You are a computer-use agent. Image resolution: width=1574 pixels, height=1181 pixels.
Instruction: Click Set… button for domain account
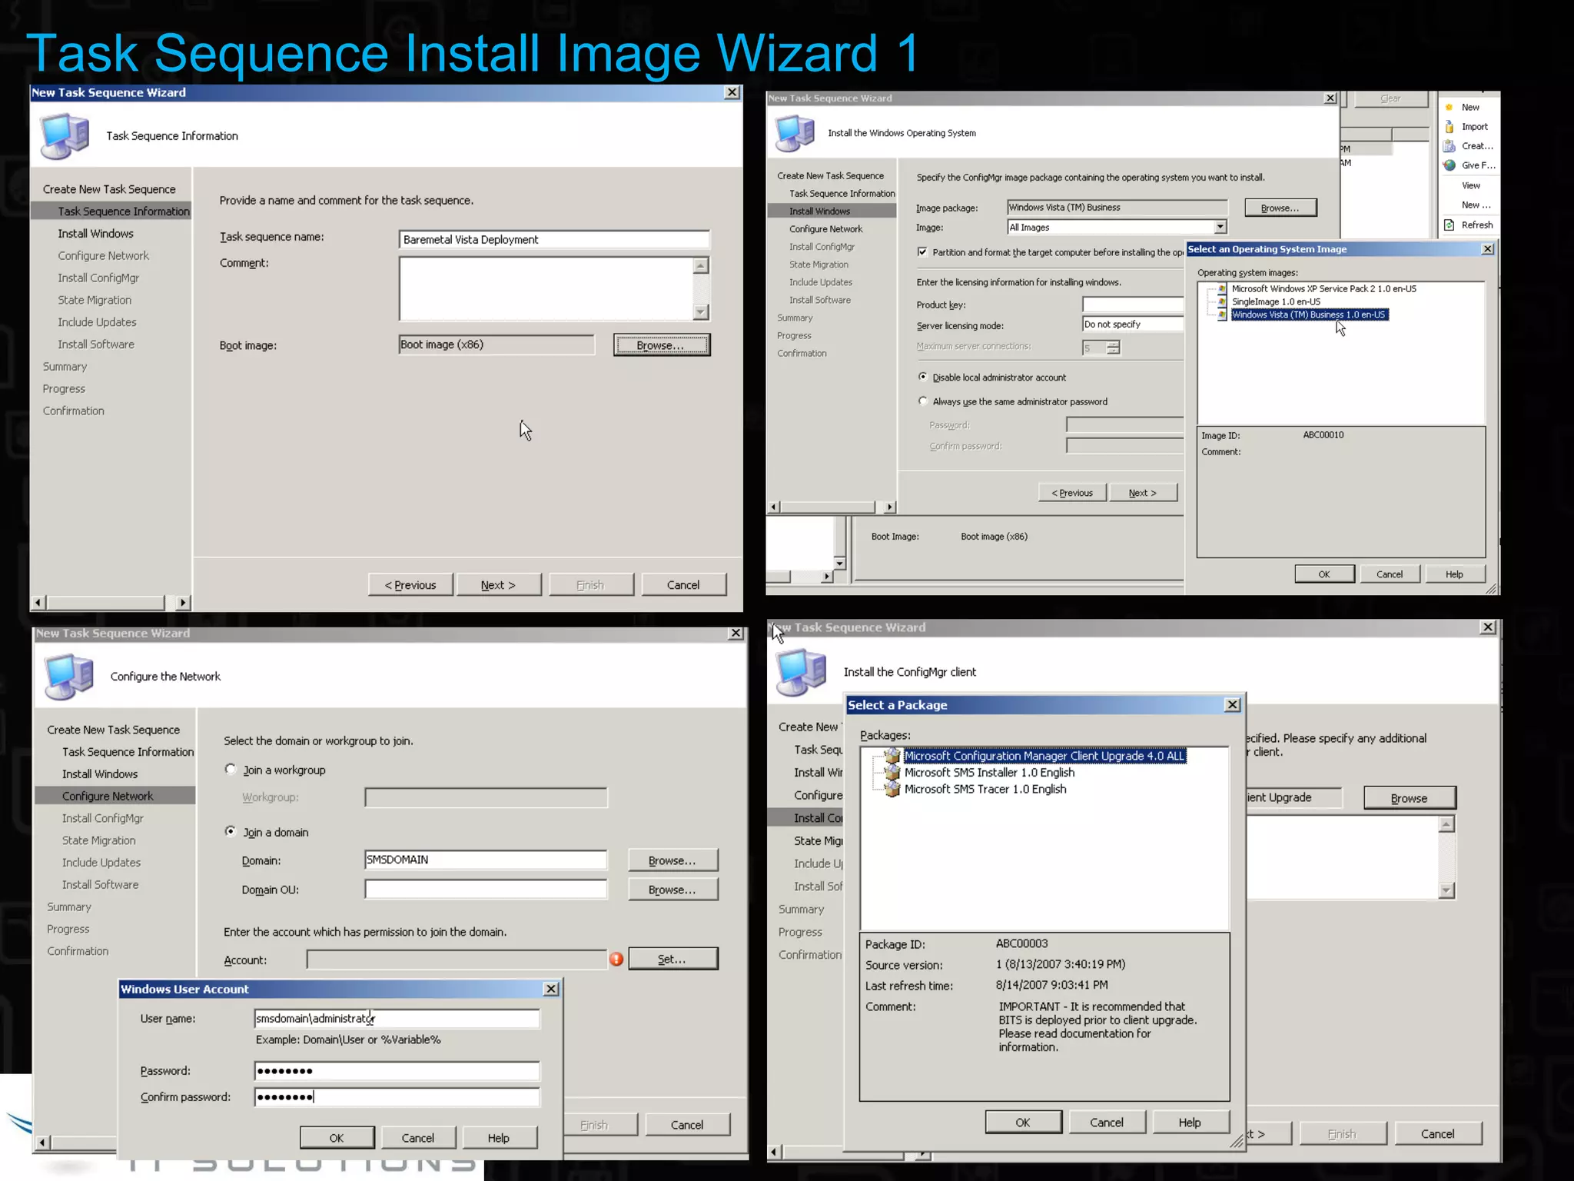pos(672,959)
